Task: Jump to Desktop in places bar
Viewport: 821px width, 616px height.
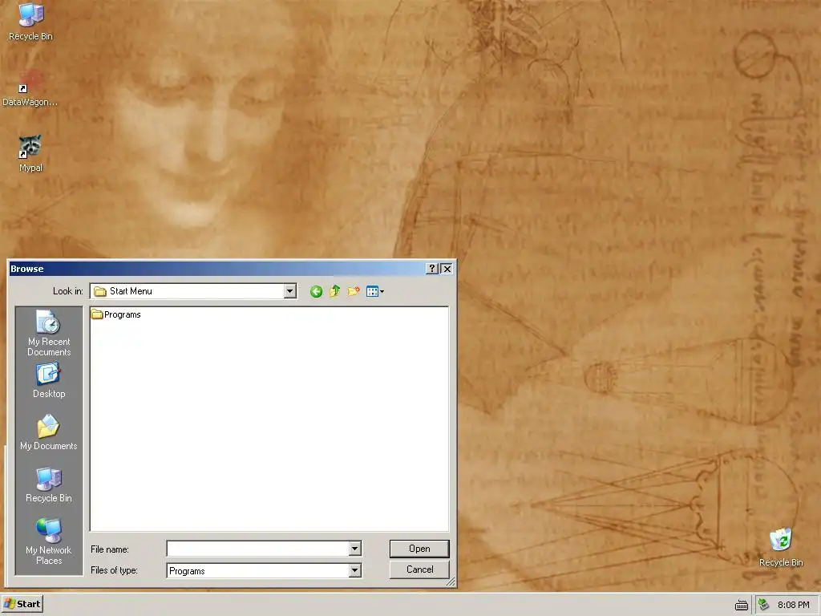Action: pos(49,381)
